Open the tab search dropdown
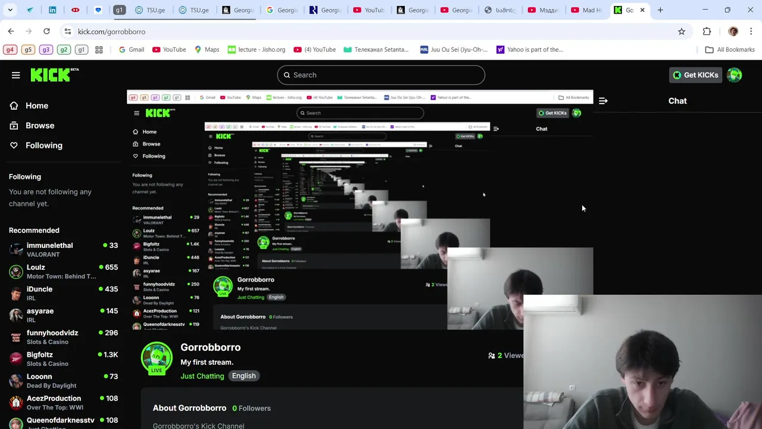This screenshot has width=762, height=429. coord(10,10)
